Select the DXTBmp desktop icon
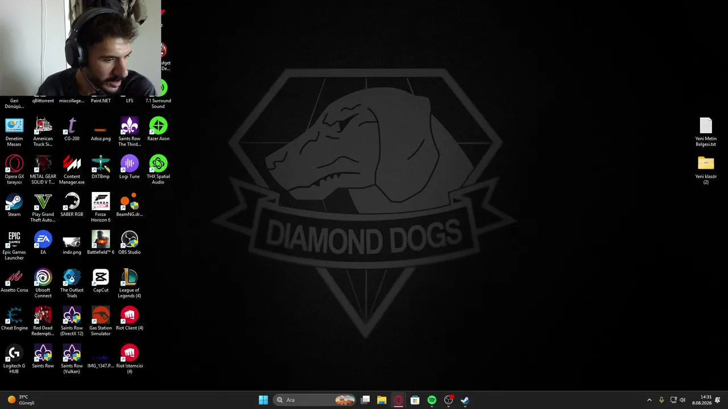 click(101, 167)
